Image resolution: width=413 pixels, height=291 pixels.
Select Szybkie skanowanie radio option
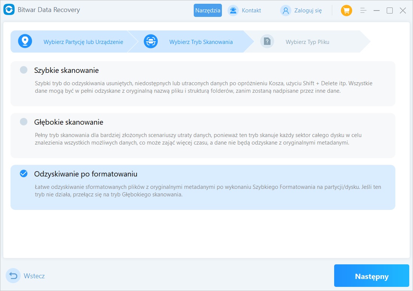pyautogui.click(x=24, y=70)
